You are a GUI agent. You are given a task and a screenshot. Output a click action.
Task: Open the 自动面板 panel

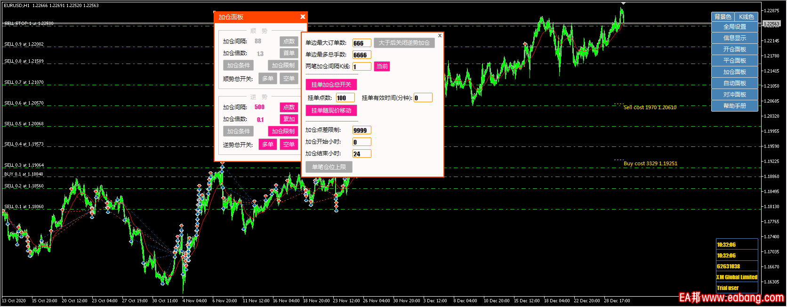click(734, 83)
